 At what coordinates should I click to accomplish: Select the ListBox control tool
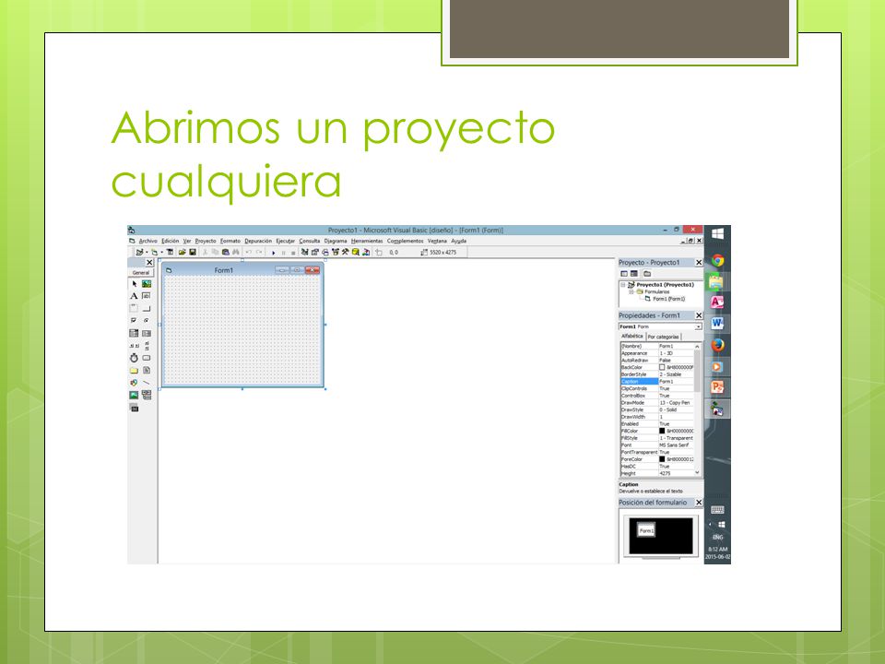tap(147, 333)
